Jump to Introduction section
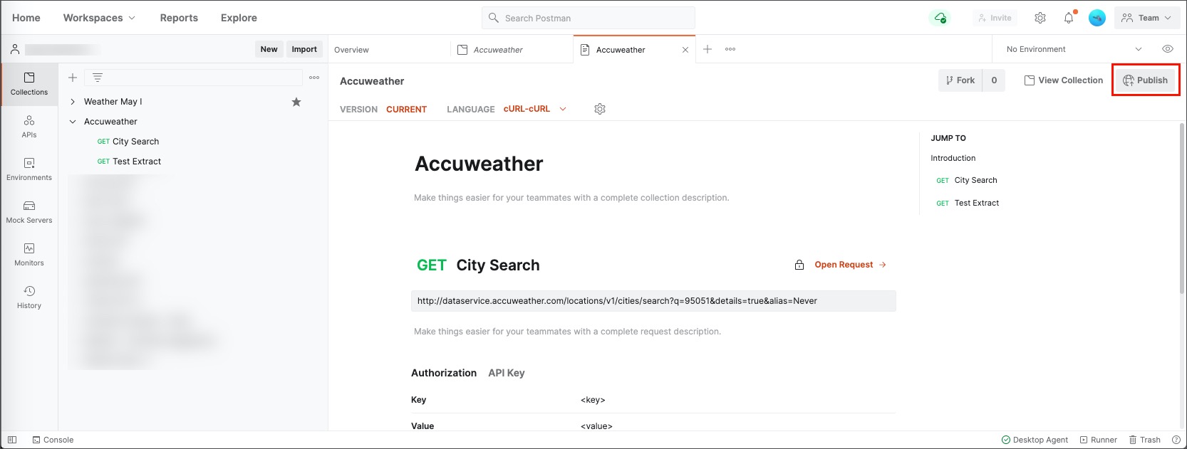Screen dimensions: 1187x449 pyautogui.click(x=953, y=158)
